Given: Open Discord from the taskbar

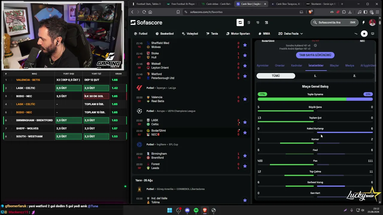Looking at the screenshot, I should (187, 210).
